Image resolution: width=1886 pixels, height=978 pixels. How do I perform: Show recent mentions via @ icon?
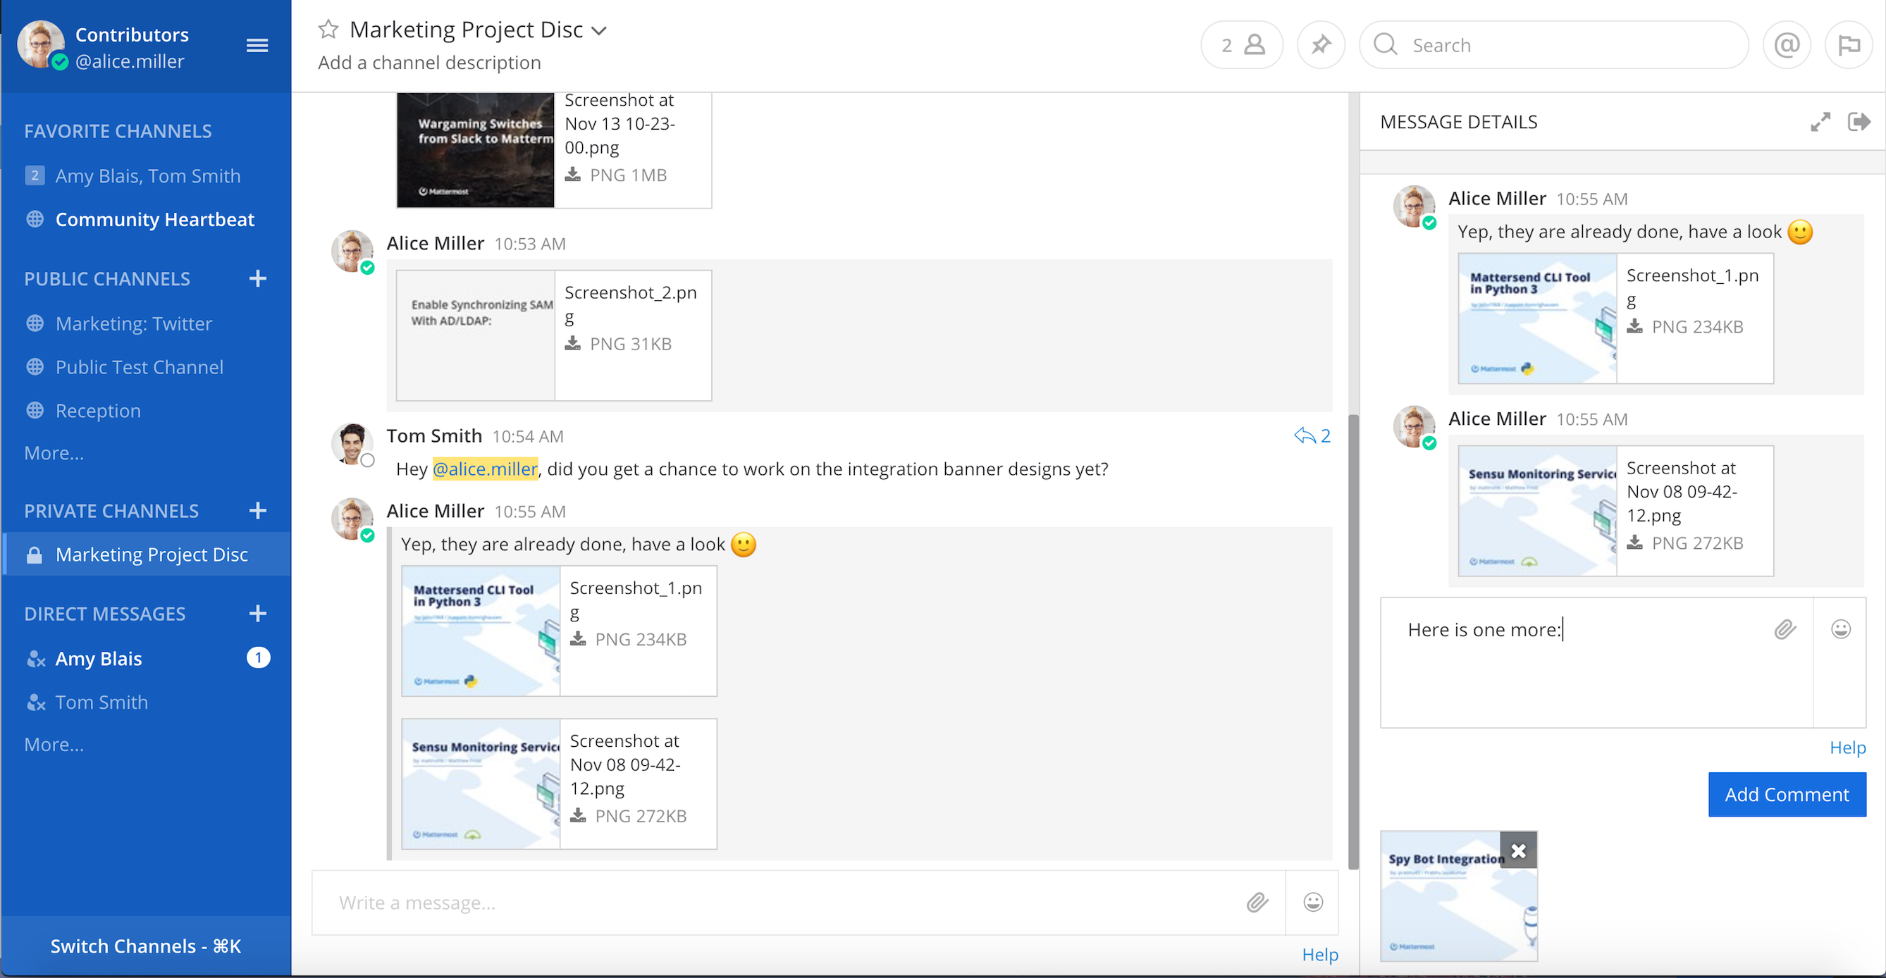1786,45
